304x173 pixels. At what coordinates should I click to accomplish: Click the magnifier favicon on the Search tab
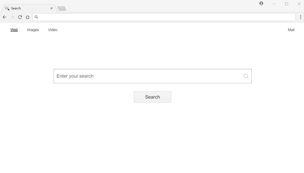[7, 8]
